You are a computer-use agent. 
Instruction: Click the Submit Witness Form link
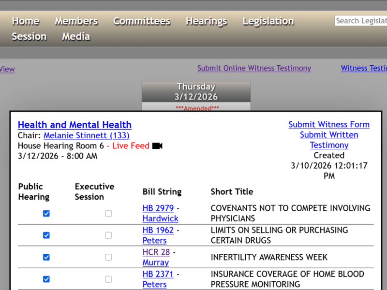(329, 125)
